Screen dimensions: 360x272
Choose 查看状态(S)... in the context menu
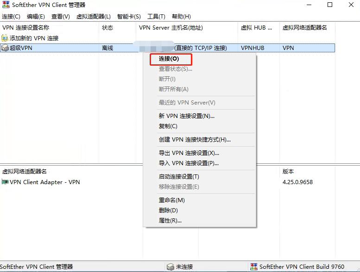200,69
